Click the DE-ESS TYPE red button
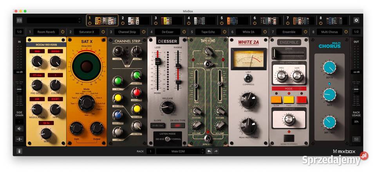The image size is (376, 173). pos(178,125)
